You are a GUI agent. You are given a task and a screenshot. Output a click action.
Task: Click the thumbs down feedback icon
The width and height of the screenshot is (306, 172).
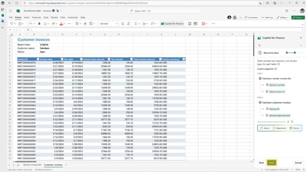pyautogui.click(x=292, y=122)
